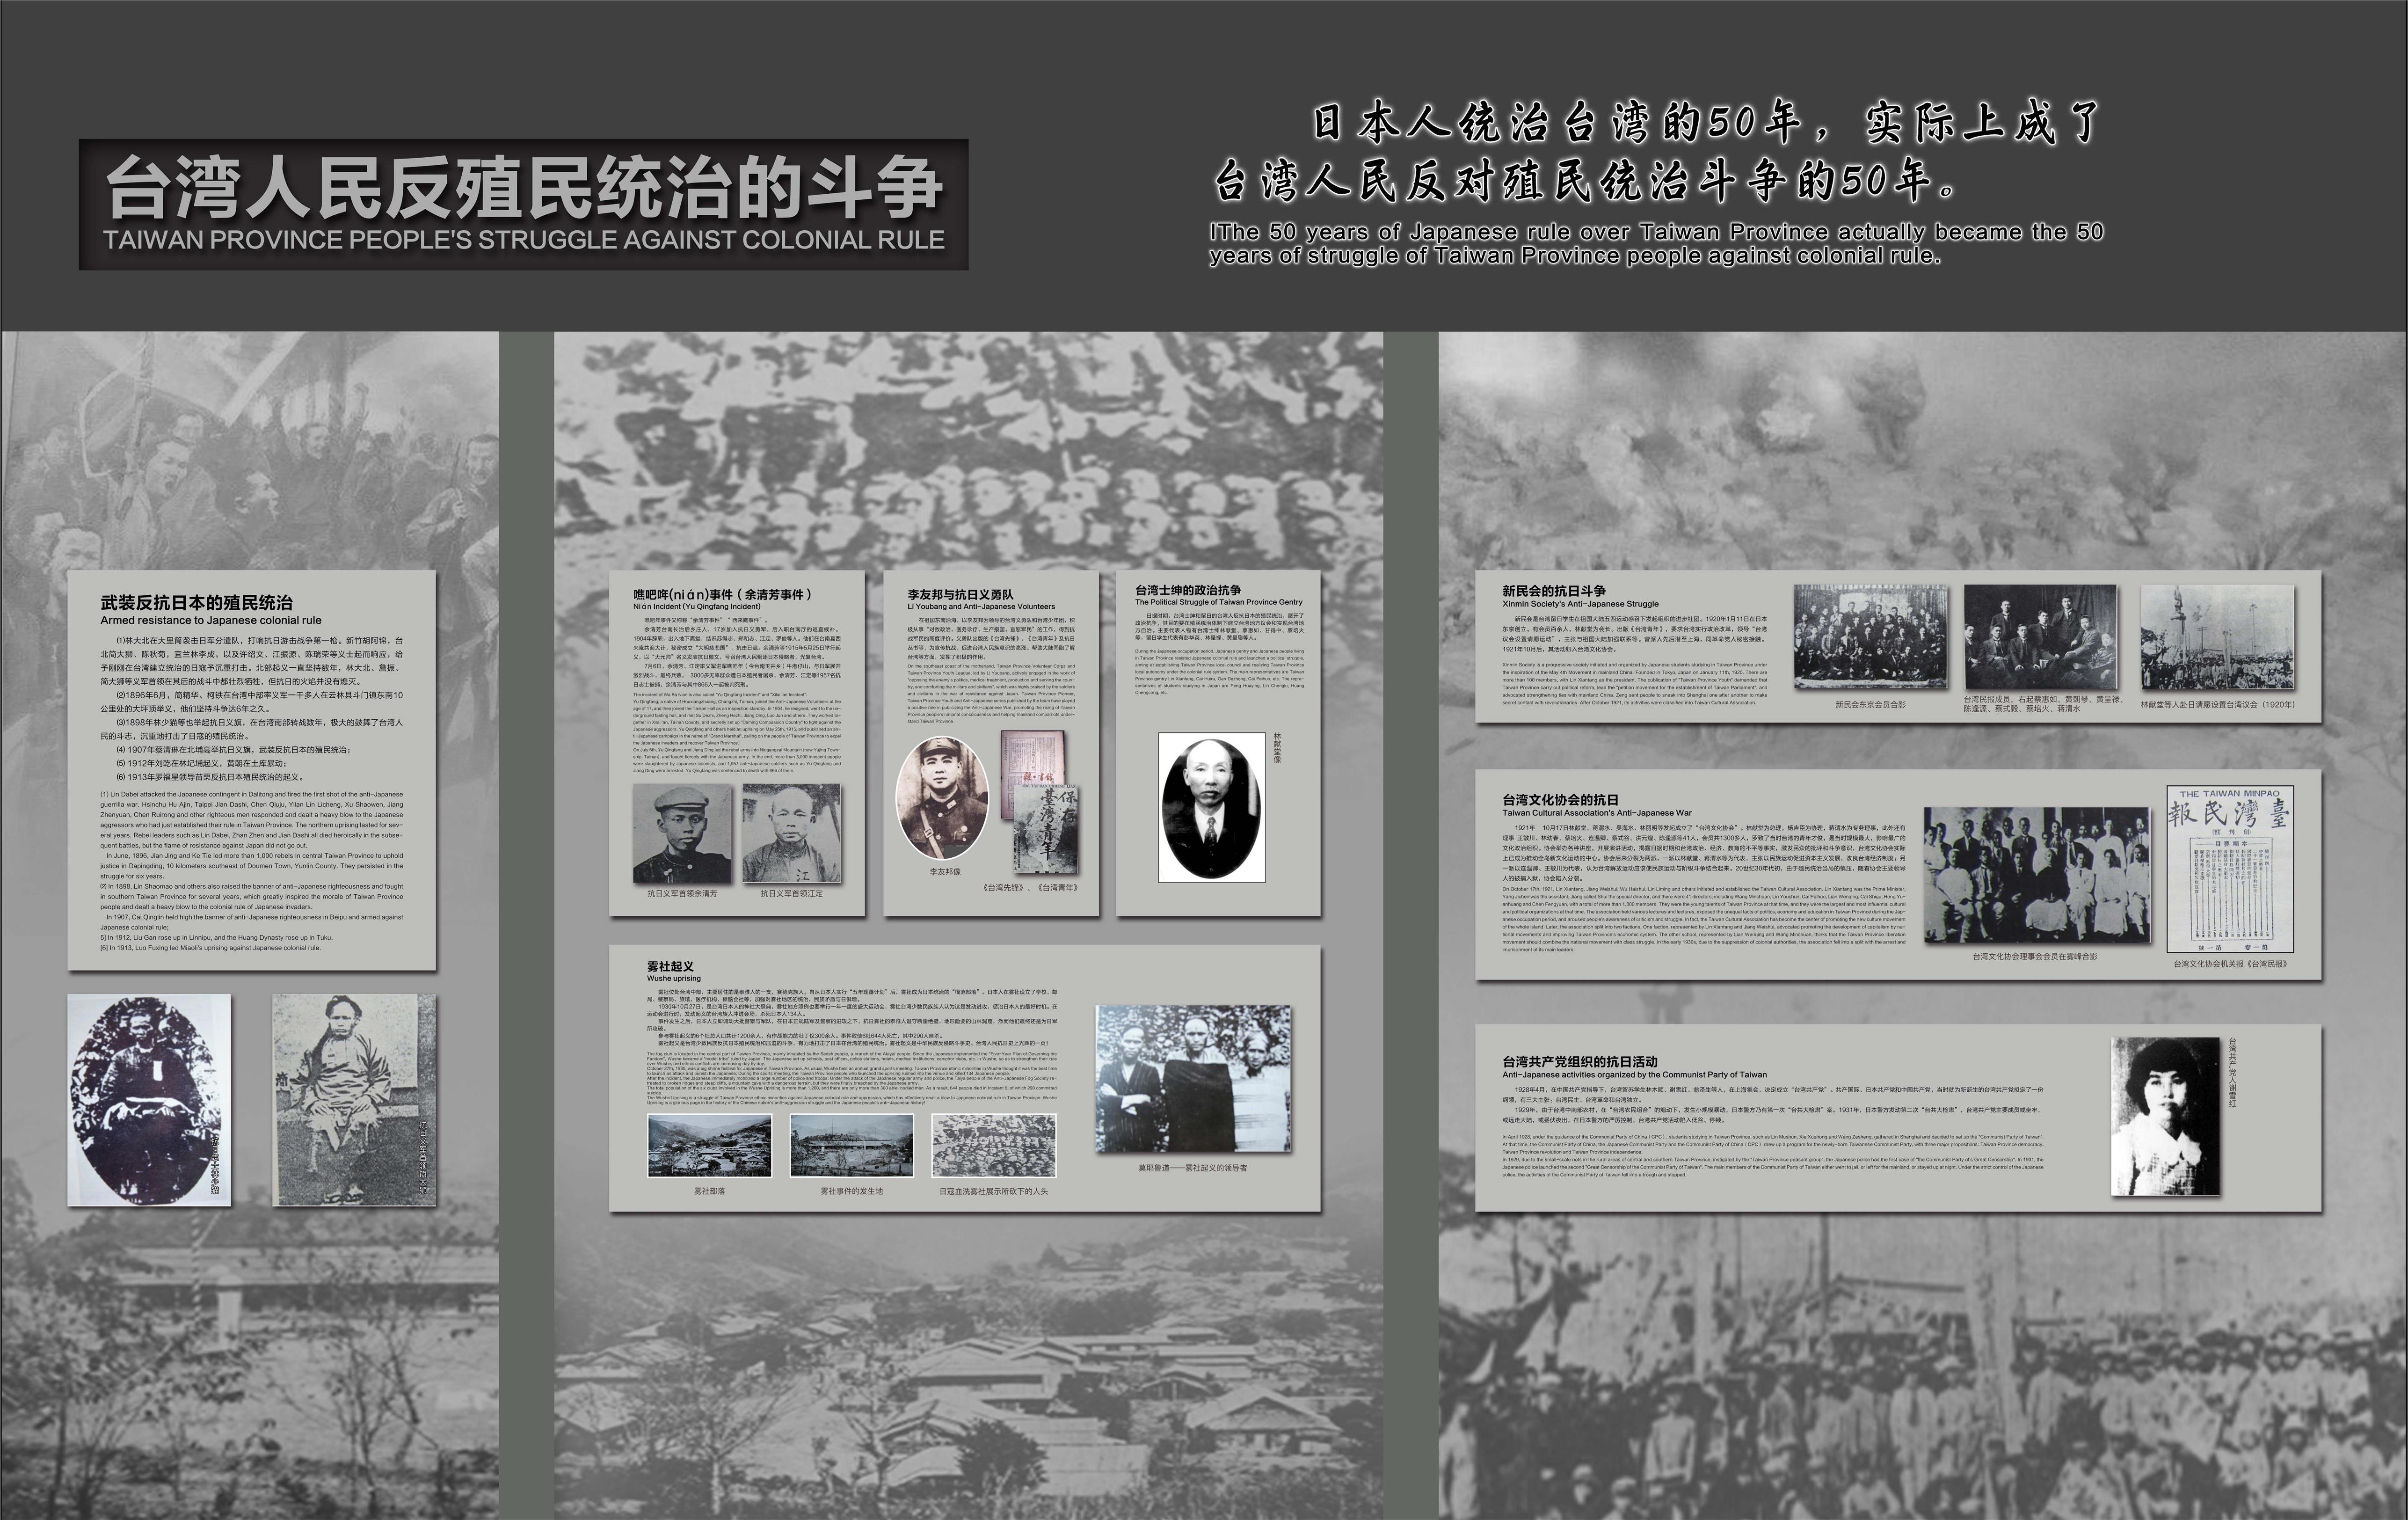Open the Mona Rudao leaders group photo
Screen dimensions: 2408x1520
coord(1193,1079)
